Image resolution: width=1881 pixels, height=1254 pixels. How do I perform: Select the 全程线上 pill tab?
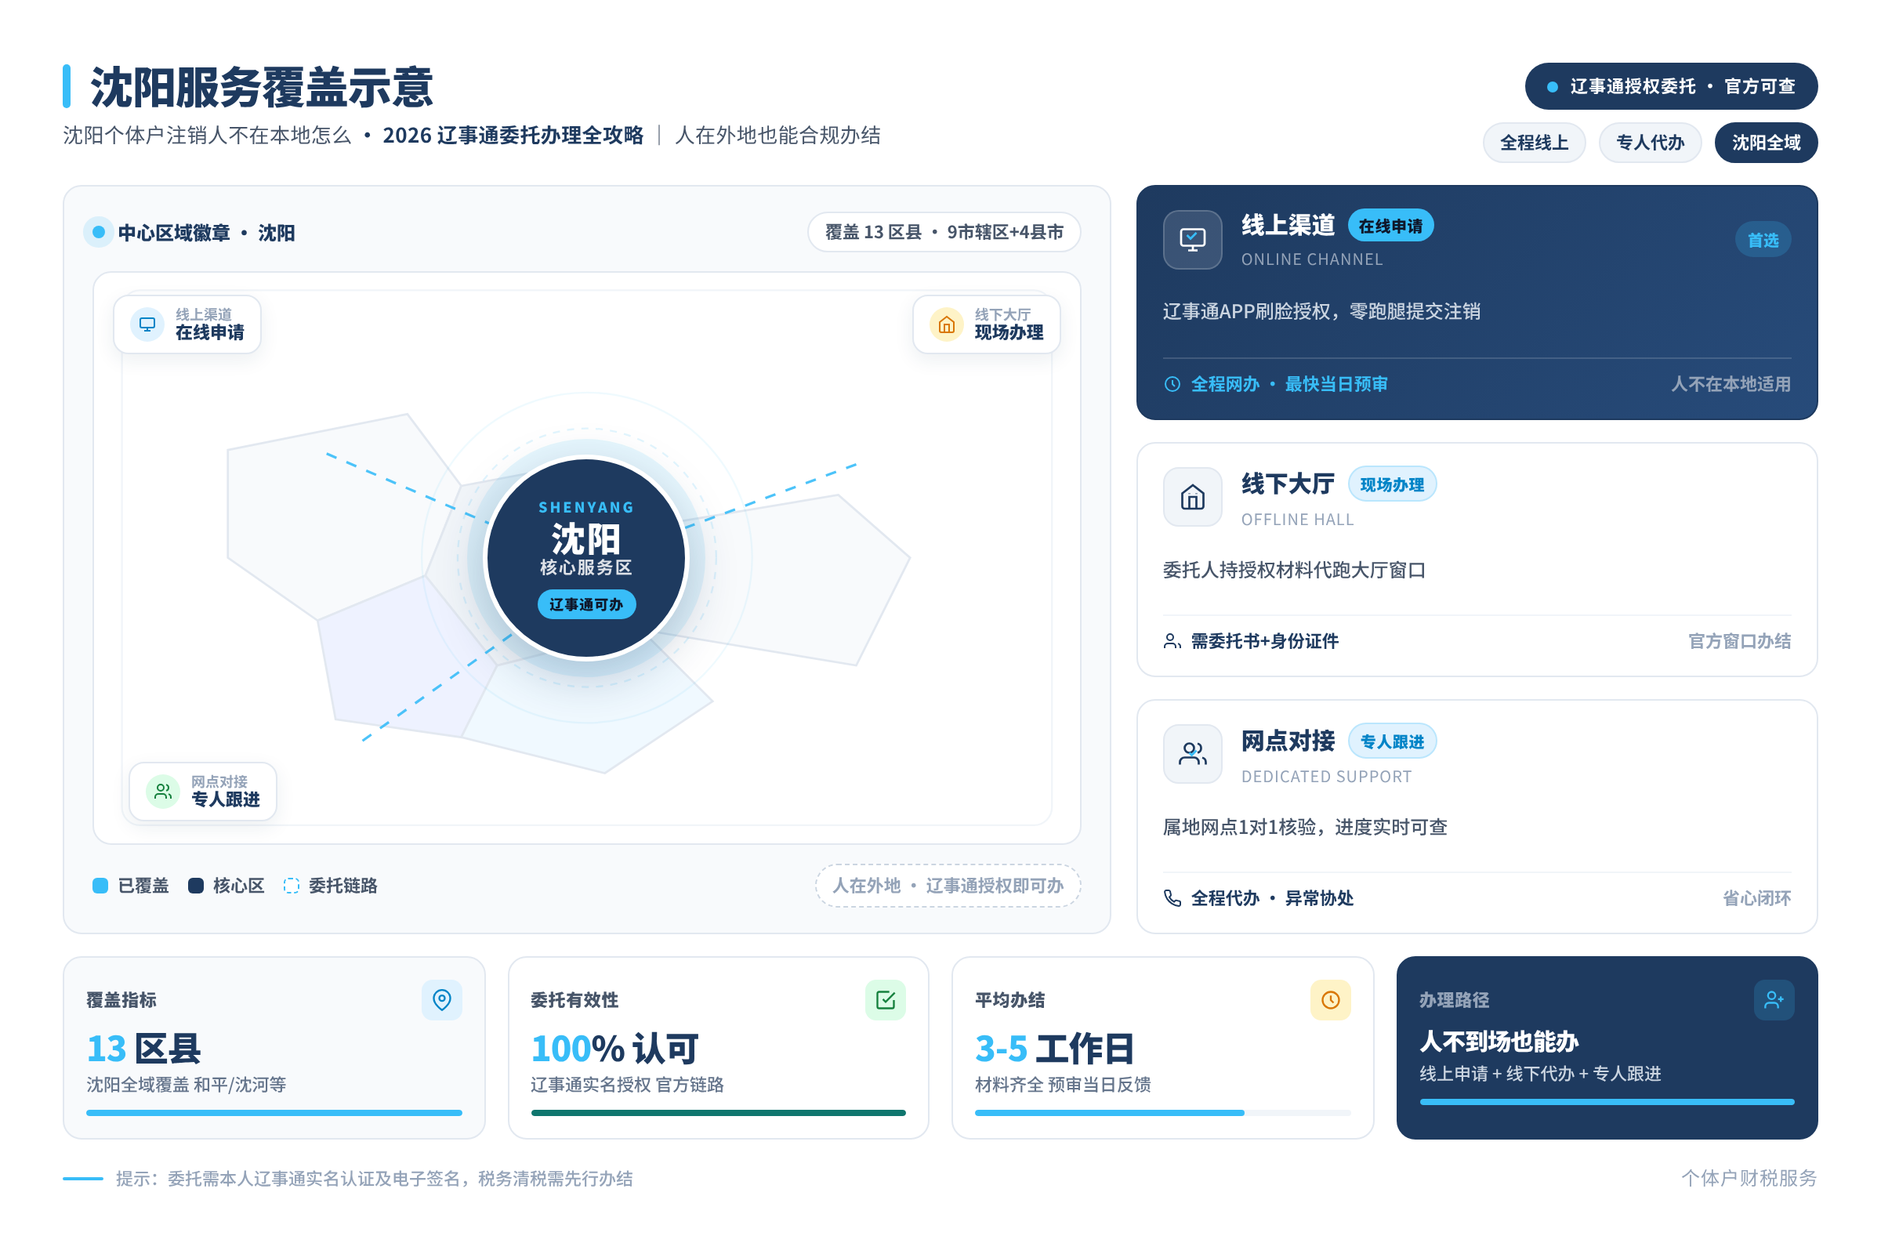[x=1534, y=143]
